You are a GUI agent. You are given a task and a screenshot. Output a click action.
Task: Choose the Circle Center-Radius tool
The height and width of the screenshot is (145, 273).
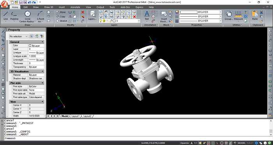tap(28, 16)
